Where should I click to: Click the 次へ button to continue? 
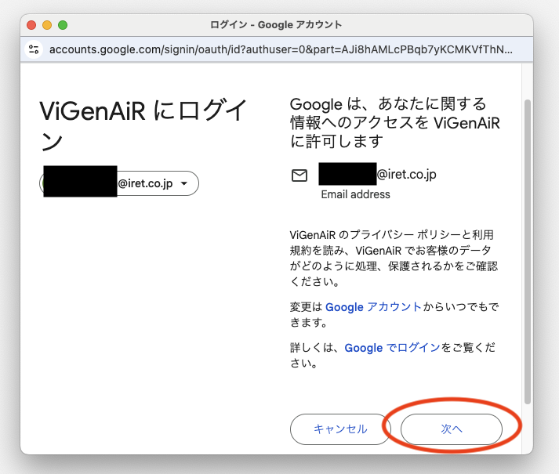click(451, 429)
